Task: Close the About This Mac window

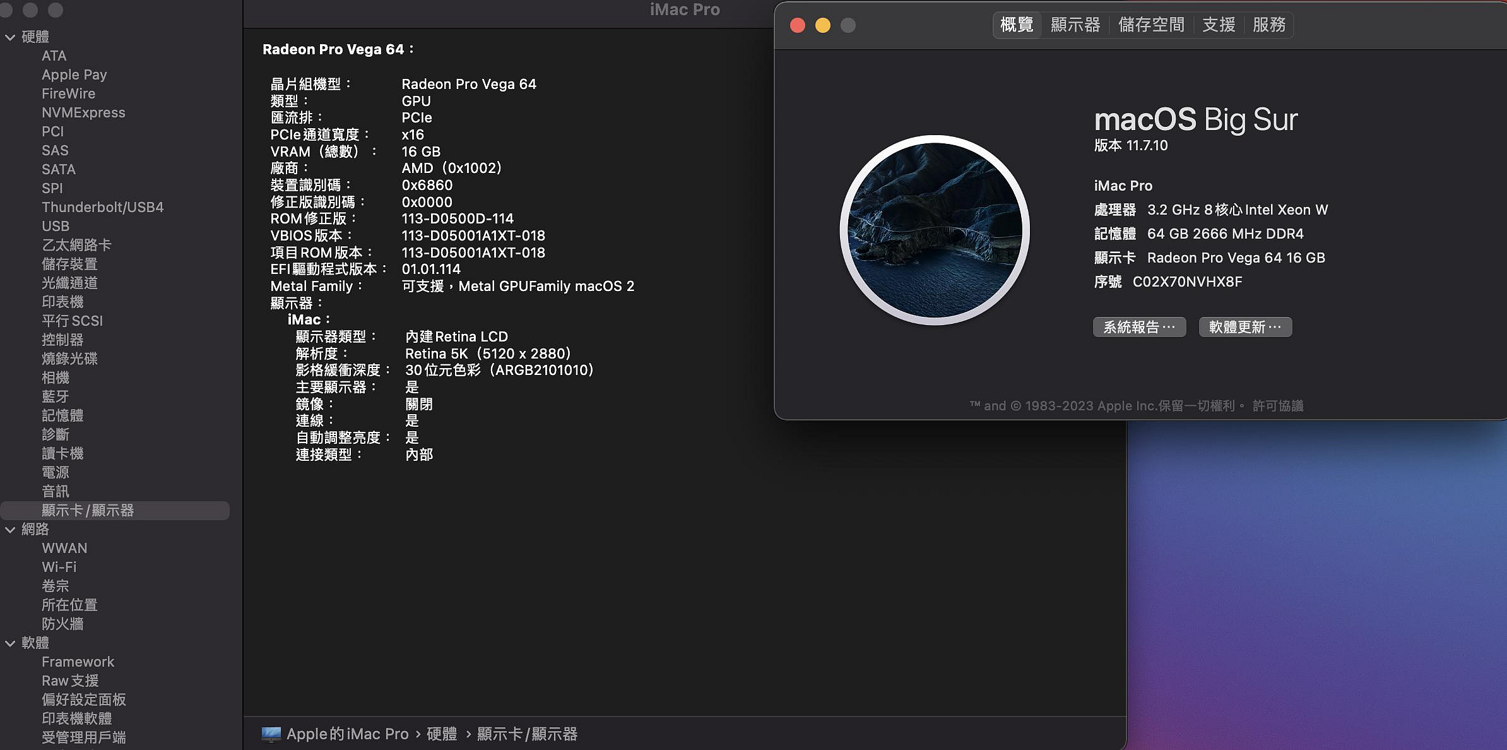Action: (798, 25)
